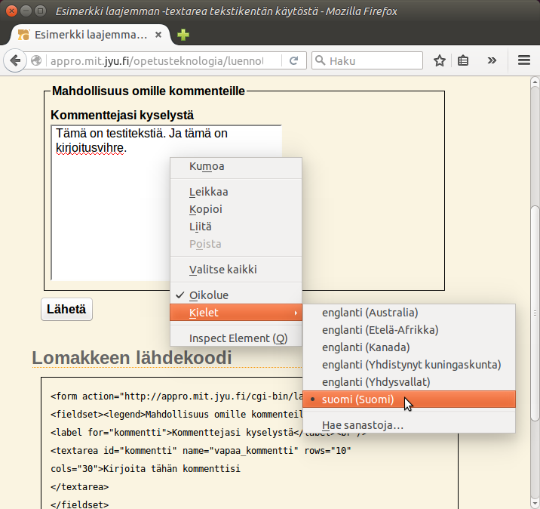The image size is (540, 509).
Task: Click the green new tab plus icon
Action: click(x=183, y=35)
